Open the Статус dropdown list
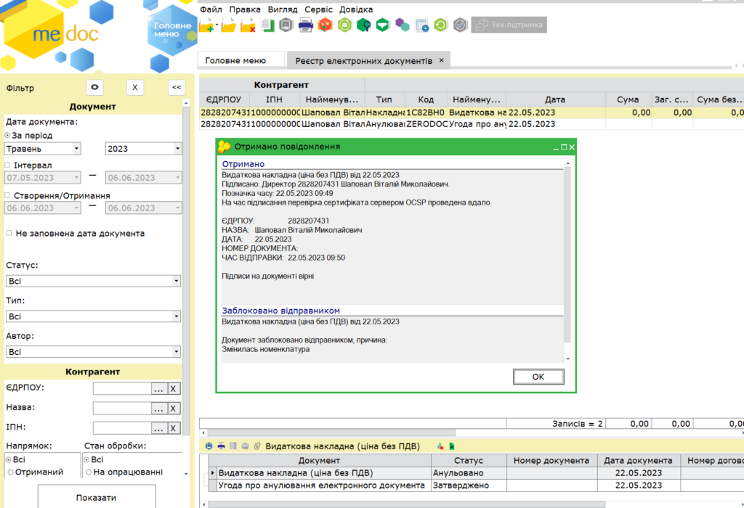 (x=92, y=281)
